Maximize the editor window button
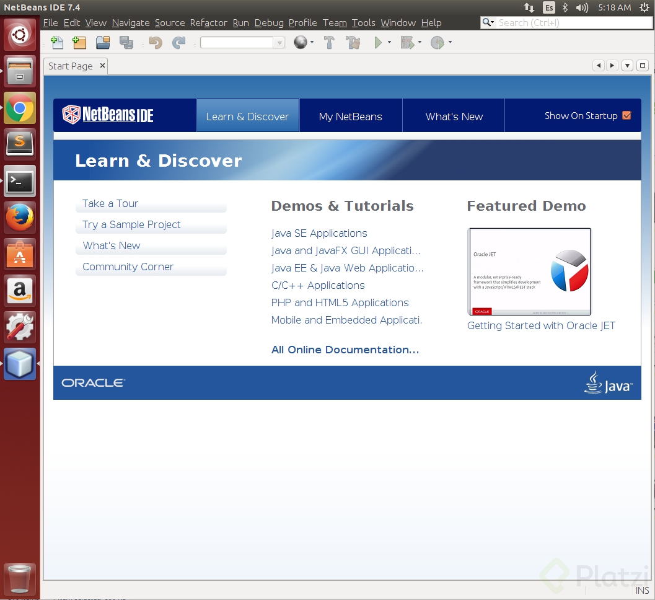Viewport: 655px width, 600px height. pos(643,65)
